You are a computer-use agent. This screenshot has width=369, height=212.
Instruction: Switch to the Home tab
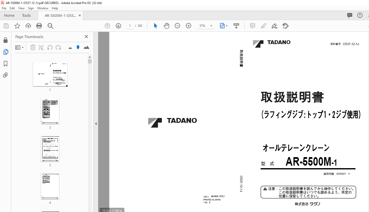click(9, 16)
